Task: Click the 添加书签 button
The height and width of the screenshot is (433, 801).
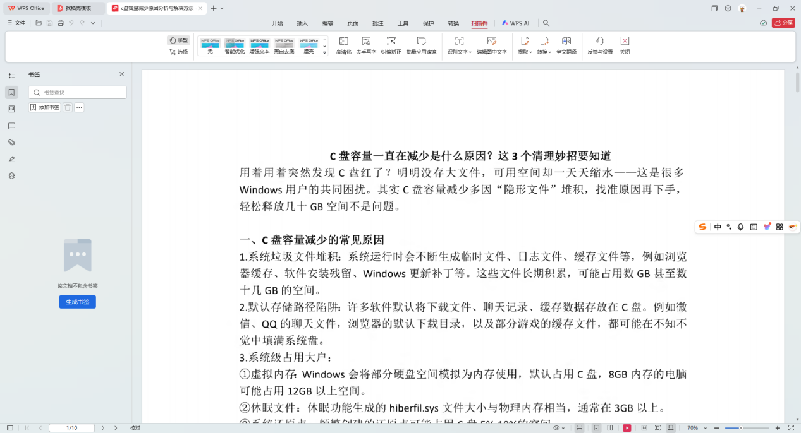Action: (x=45, y=107)
